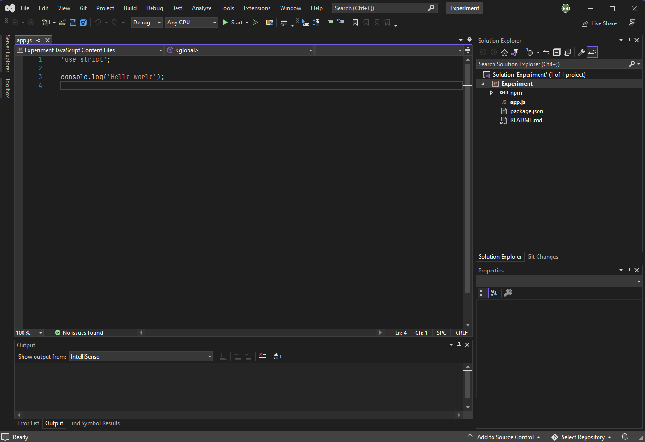The image size is (645, 442).
Task: Open the Any CPU platform dropdown
Action: pos(192,23)
